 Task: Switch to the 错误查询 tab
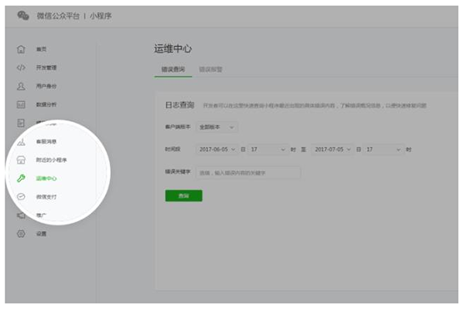point(172,70)
